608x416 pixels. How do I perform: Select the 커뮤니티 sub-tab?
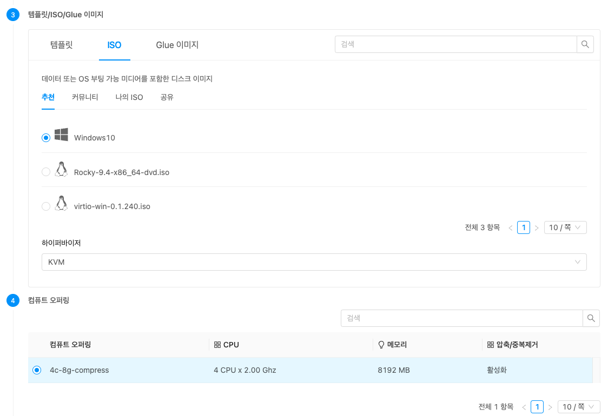pyautogui.click(x=85, y=97)
